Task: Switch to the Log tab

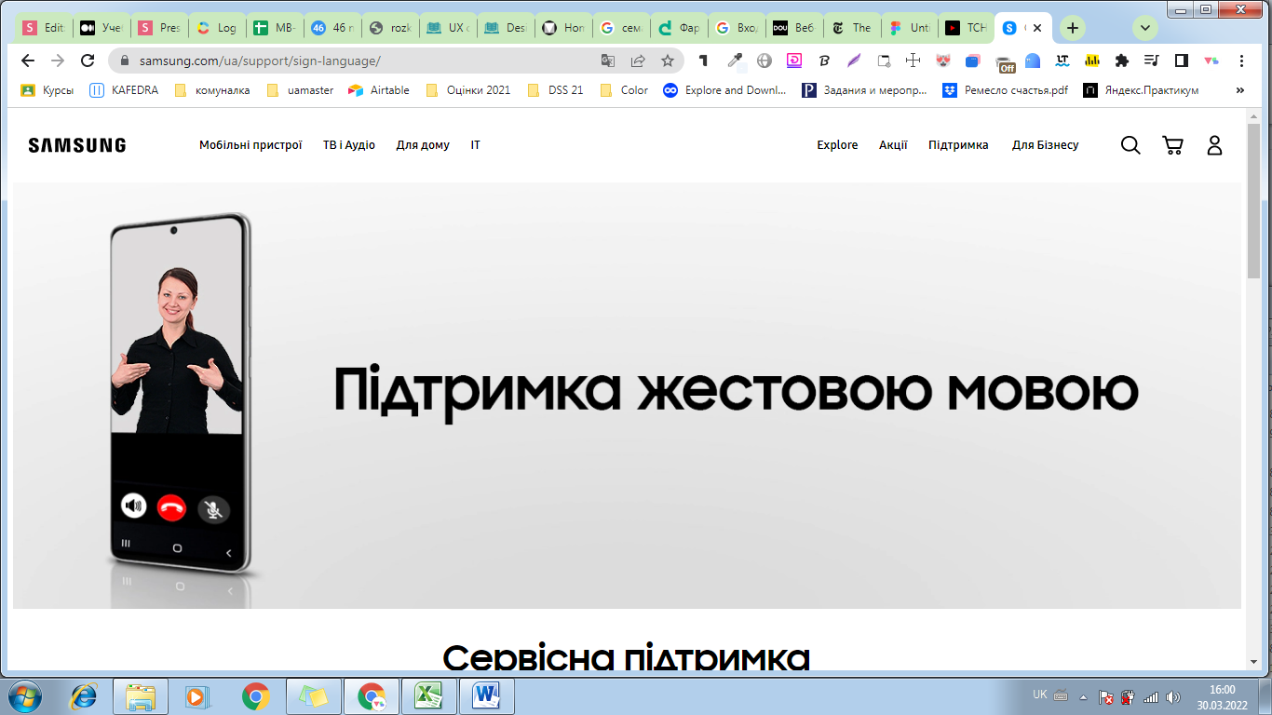Action: coord(217,28)
